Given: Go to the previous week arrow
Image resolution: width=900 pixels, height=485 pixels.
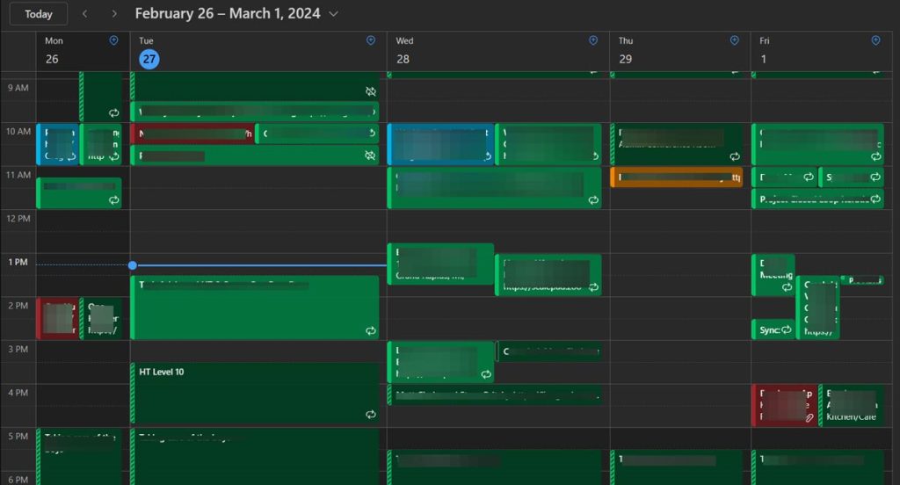Looking at the screenshot, I should pyautogui.click(x=85, y=14).
